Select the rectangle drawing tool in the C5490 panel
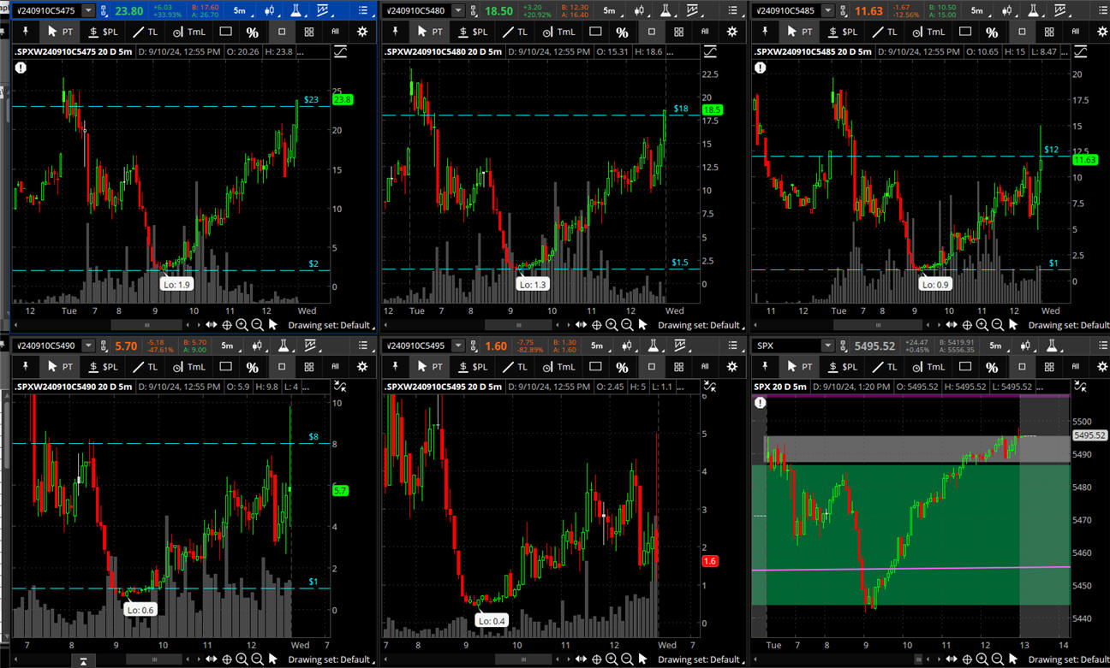This screenshot has width=1110, height=668. click(x=225, y=366)
